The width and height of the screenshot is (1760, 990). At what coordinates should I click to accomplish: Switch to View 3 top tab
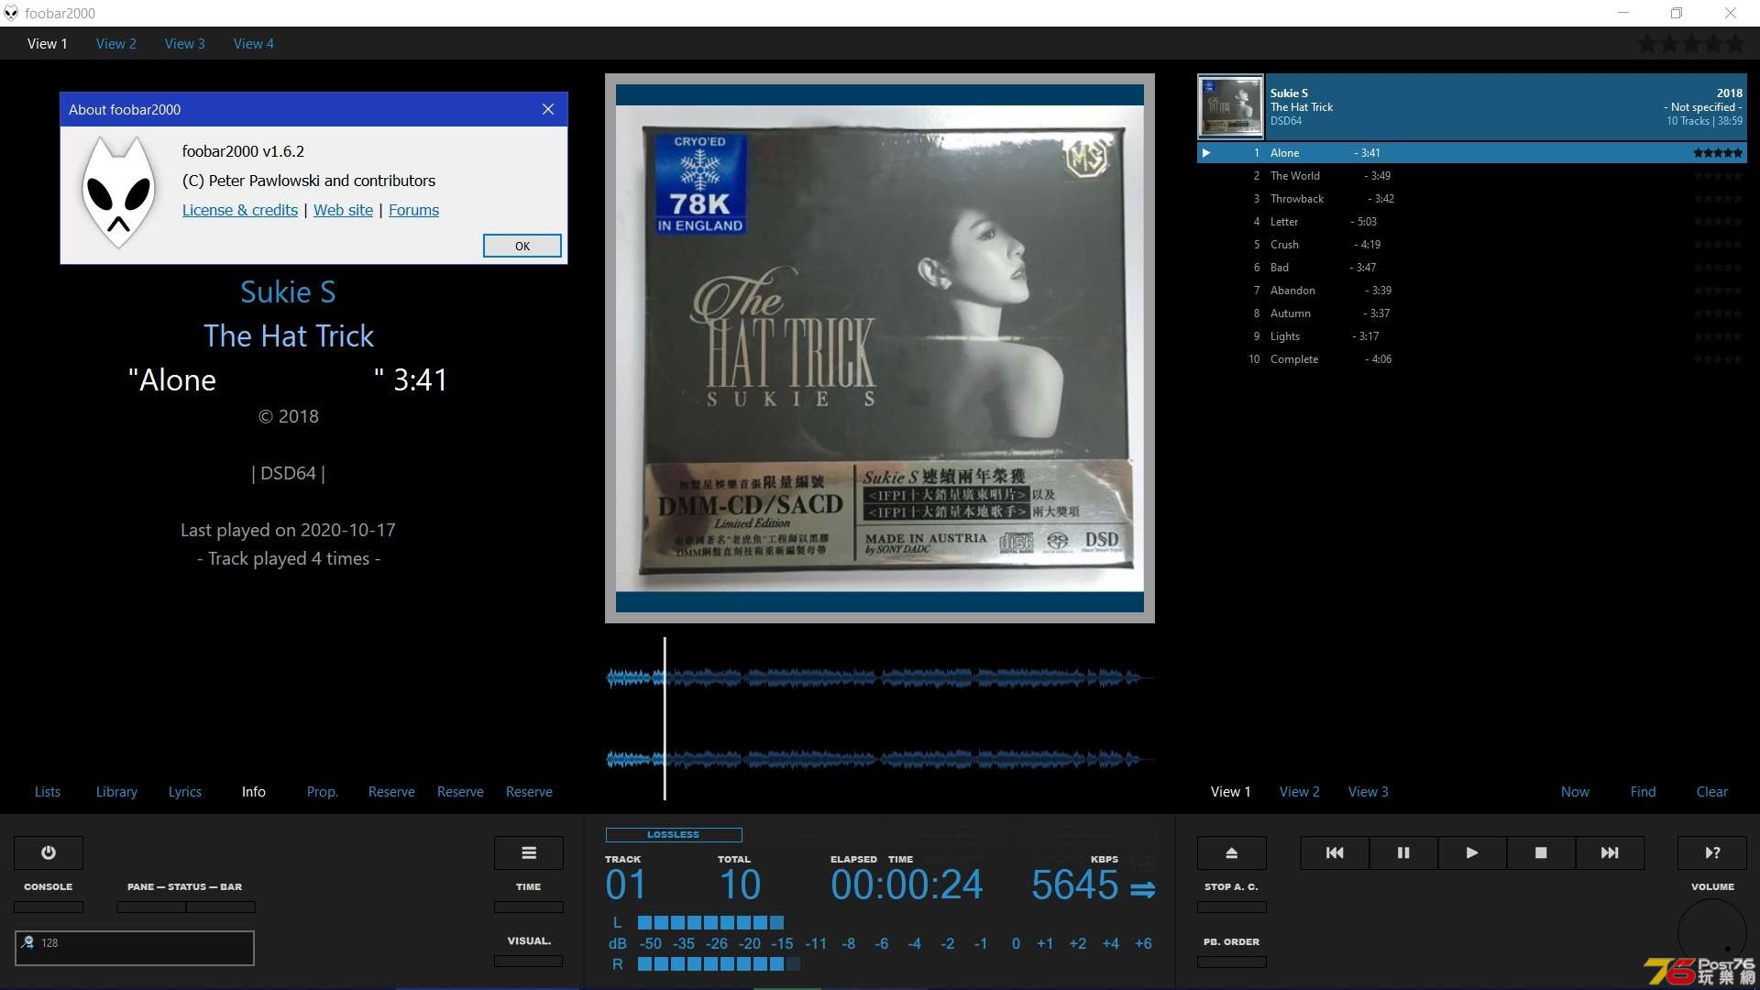(x=185, y=43)
